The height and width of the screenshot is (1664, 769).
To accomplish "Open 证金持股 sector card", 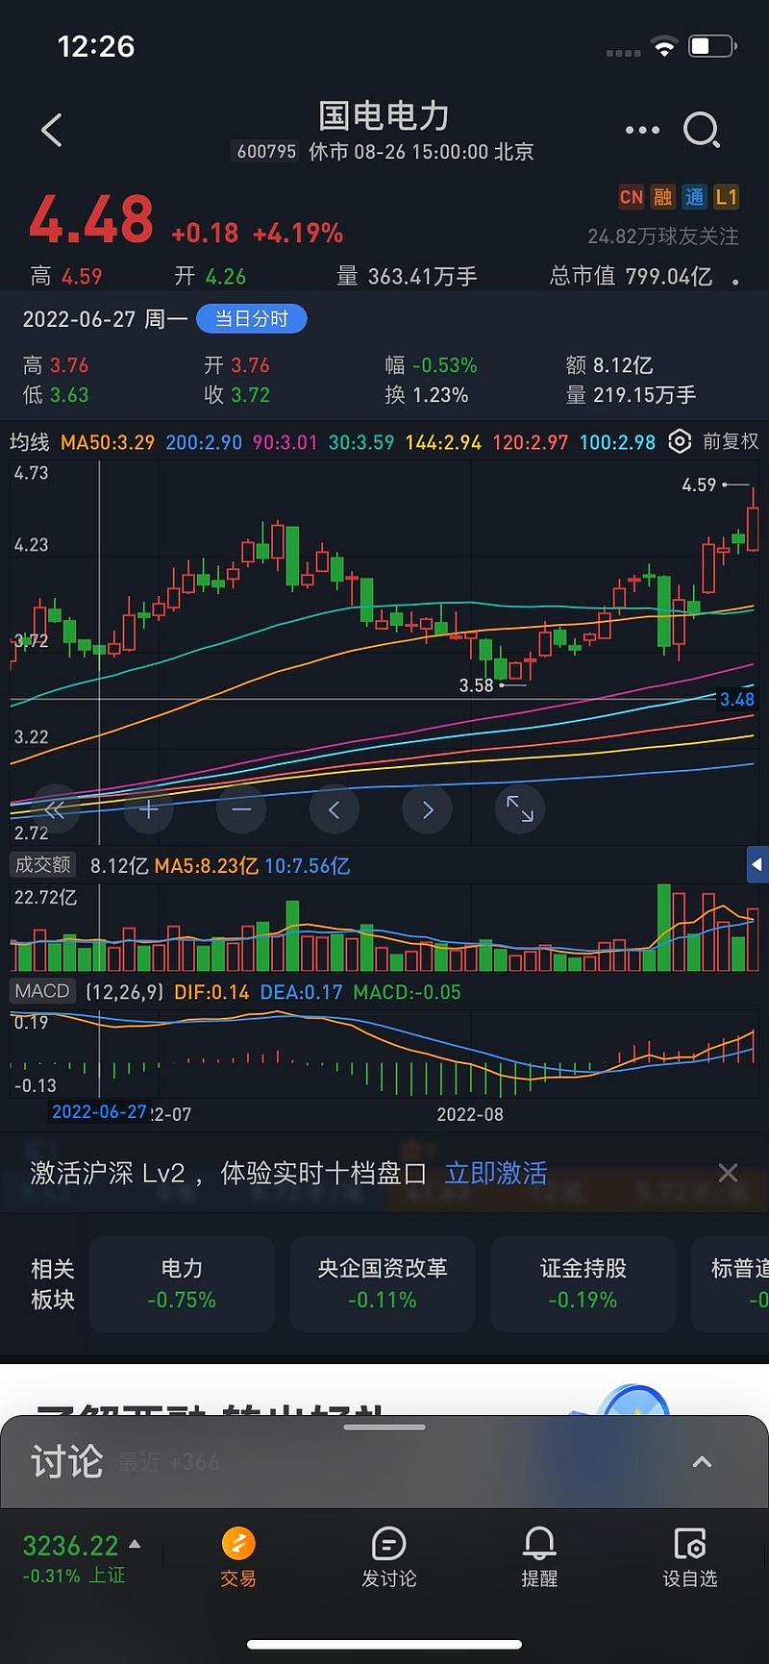I will 583,1284.
